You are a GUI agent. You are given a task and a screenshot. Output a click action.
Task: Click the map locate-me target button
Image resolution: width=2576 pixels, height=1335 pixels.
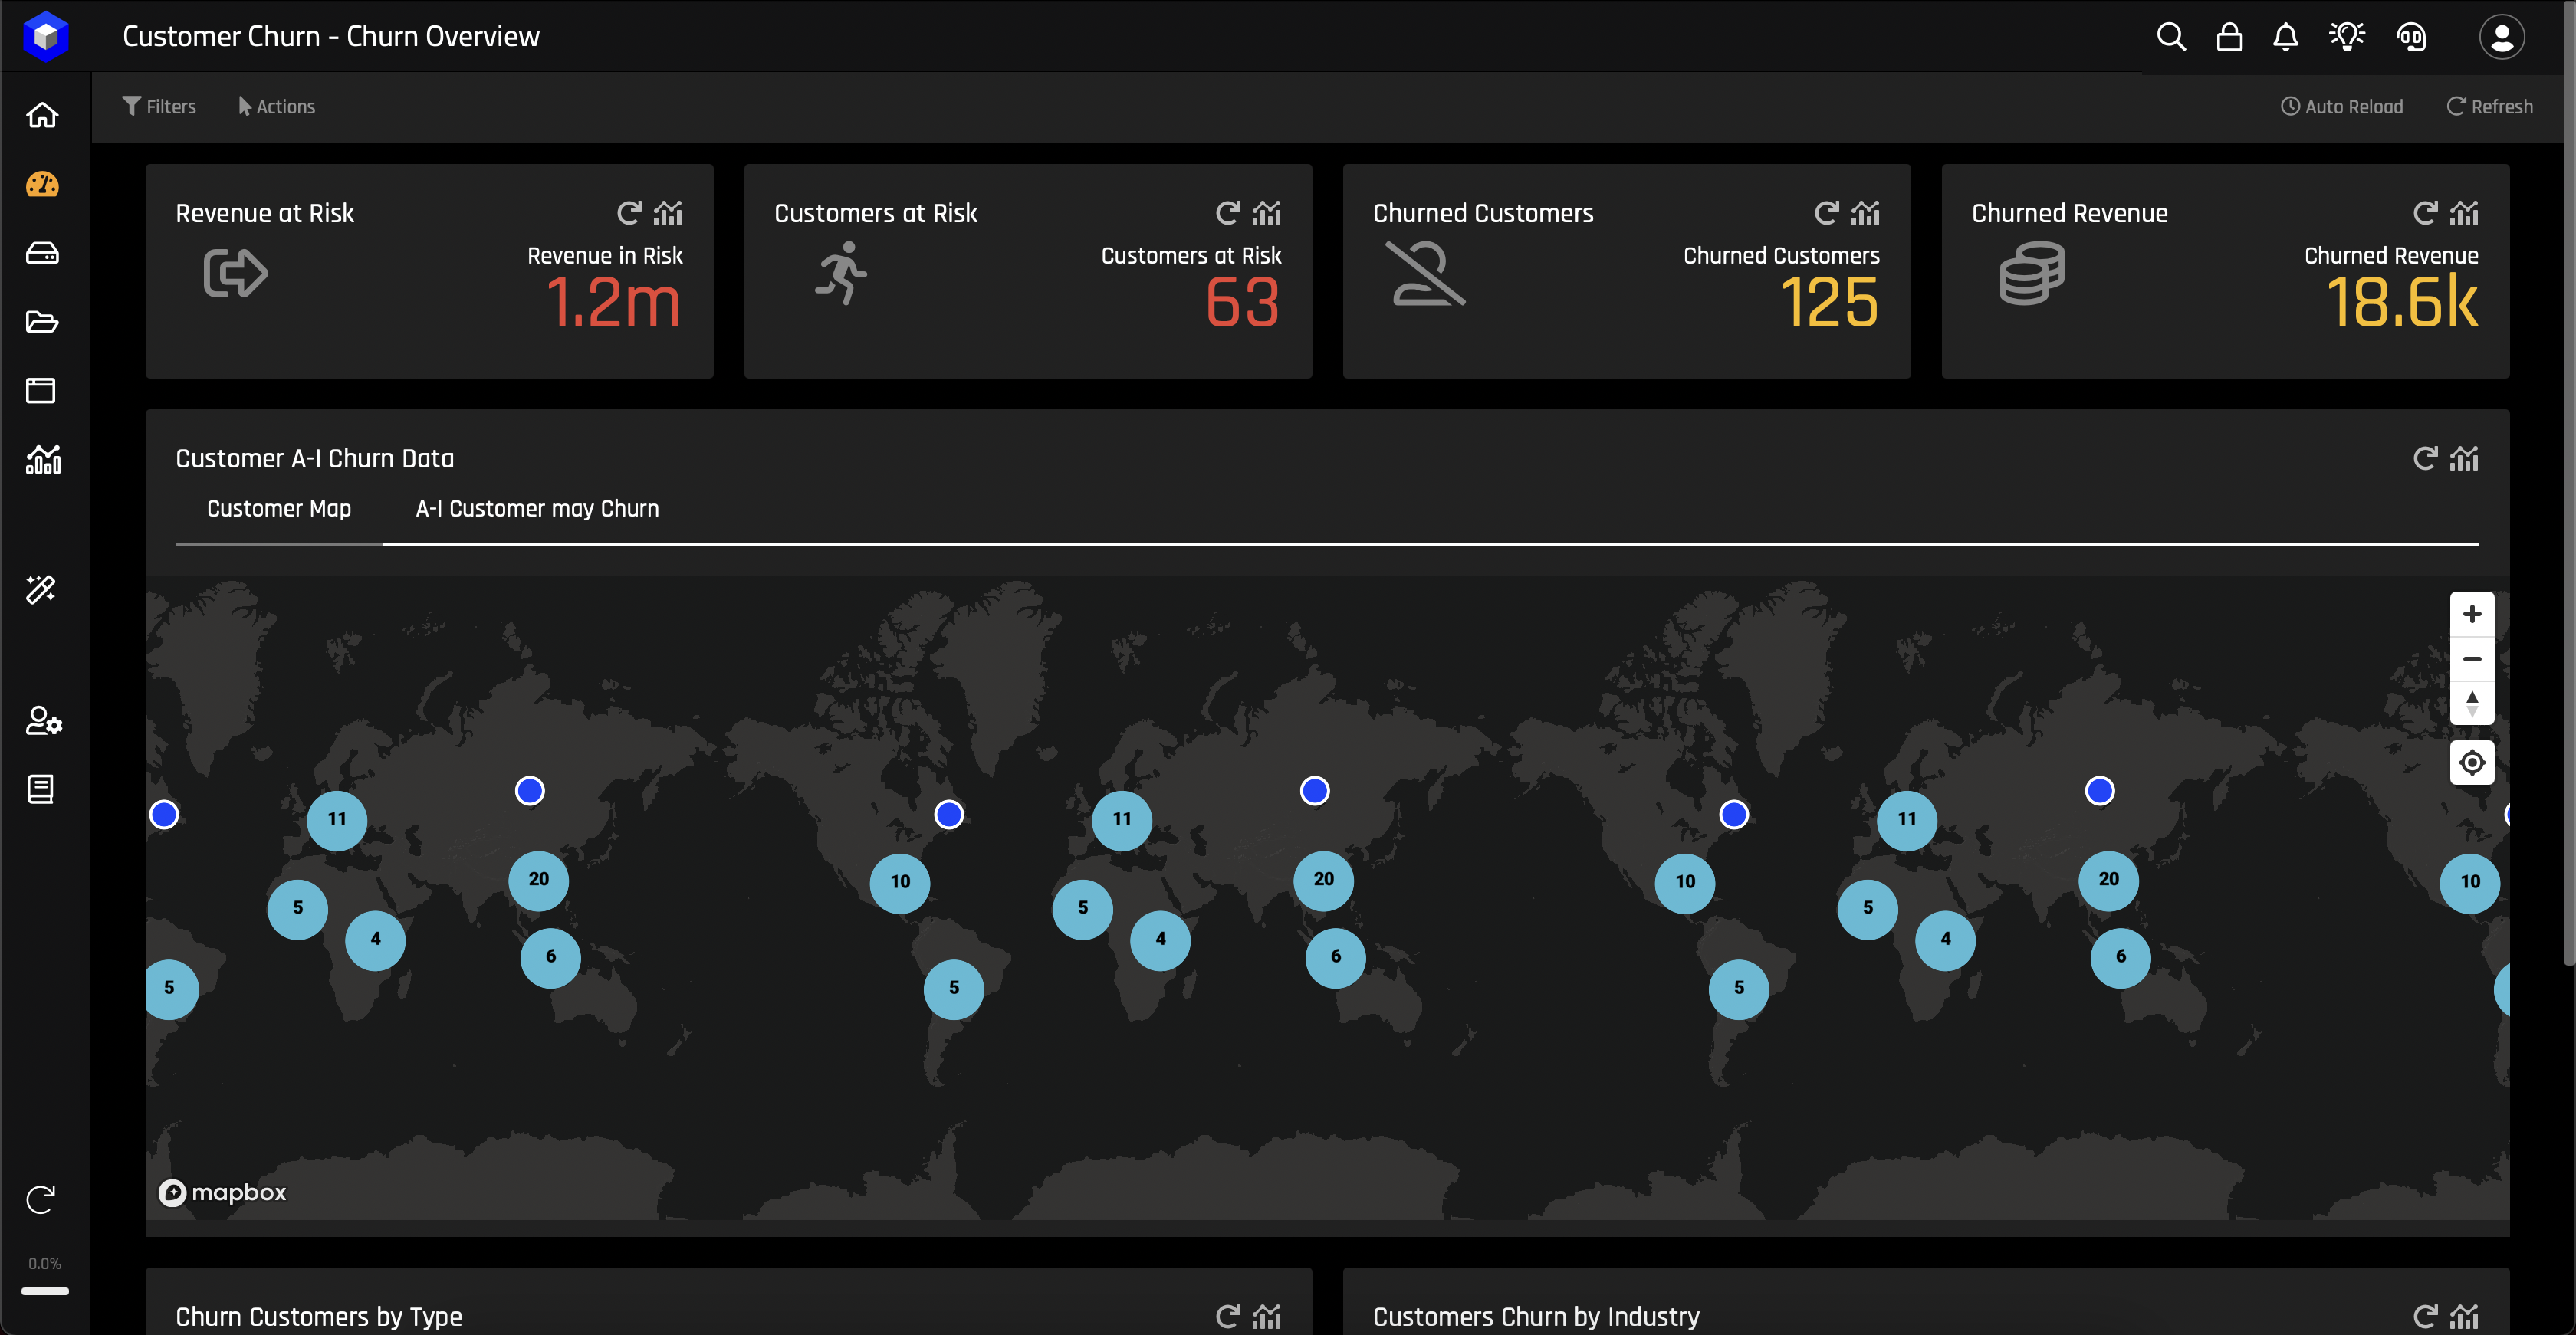pyautogui.click(x=2471, y=763)
